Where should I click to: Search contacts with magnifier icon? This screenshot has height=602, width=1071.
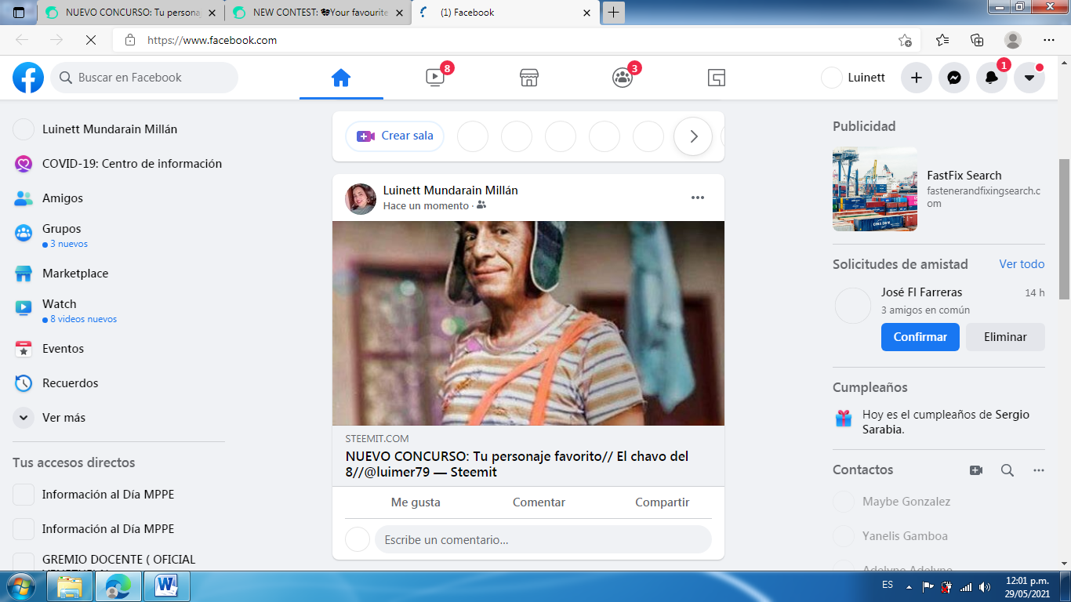coord(1007,470)
